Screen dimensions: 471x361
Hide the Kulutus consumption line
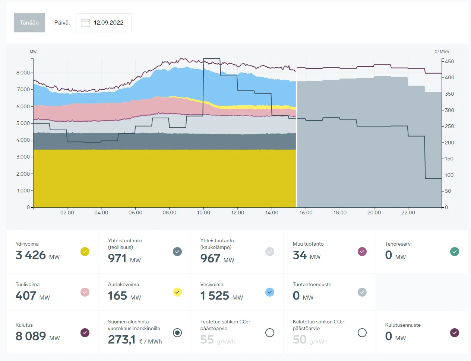[x=85, y=333]
